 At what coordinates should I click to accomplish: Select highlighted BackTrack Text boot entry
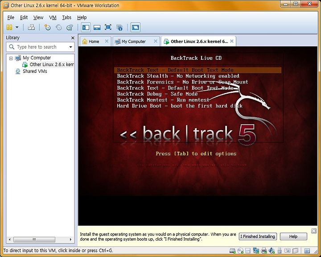pyautogui.click(x=198, y=70)
